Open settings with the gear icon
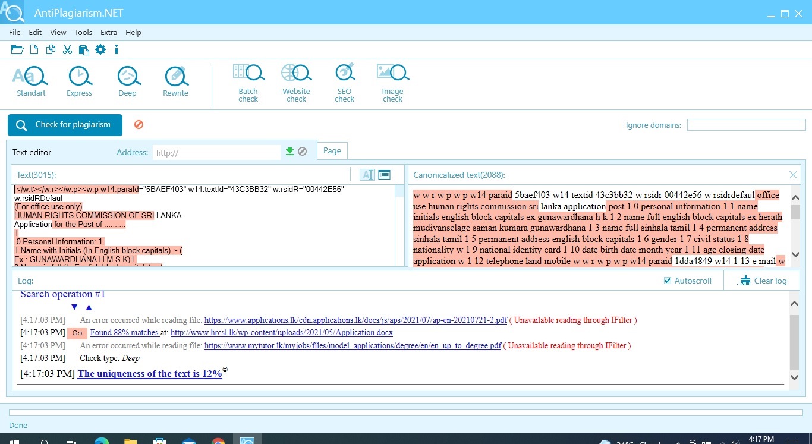The height and width of the screenshot is (444, 812). (100, 50)
